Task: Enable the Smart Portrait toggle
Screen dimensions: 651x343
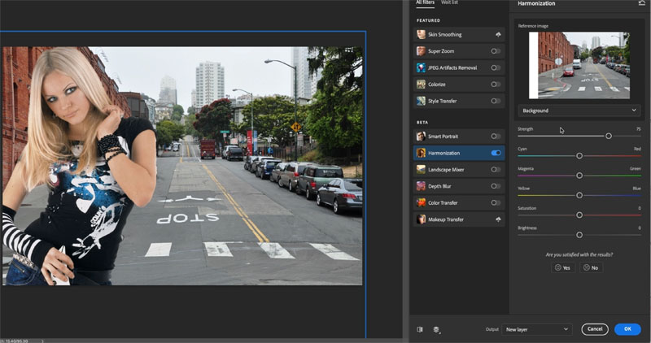Action: (496, 136)
